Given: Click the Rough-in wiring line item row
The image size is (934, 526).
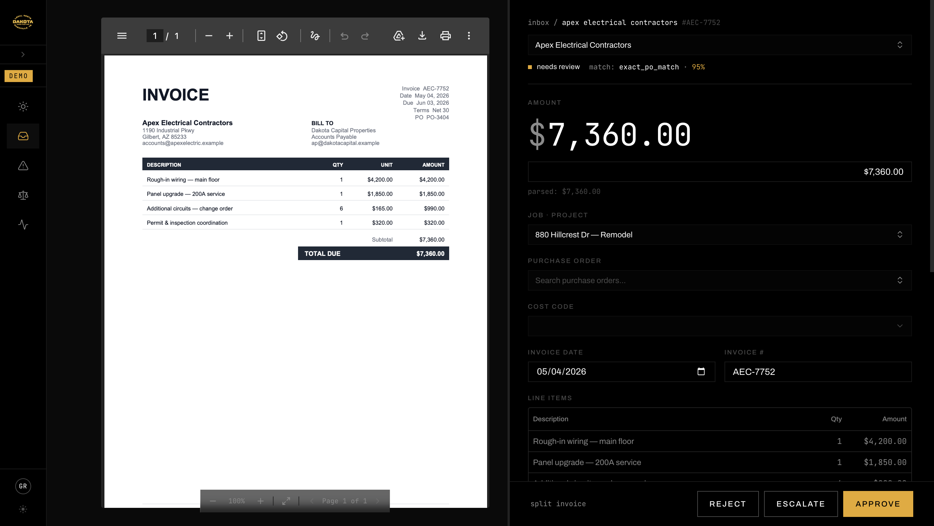Looking at the screenshot, I should [x=719, y=441].
